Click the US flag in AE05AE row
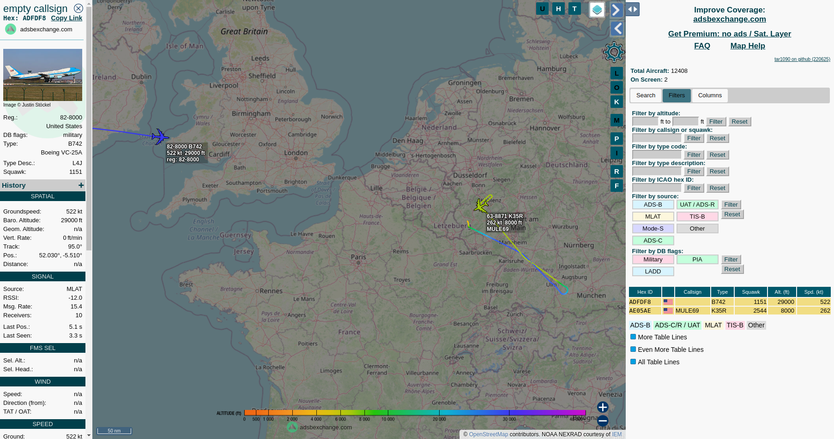834x439 pixels. pyautogui.click(x=668, y=311)
